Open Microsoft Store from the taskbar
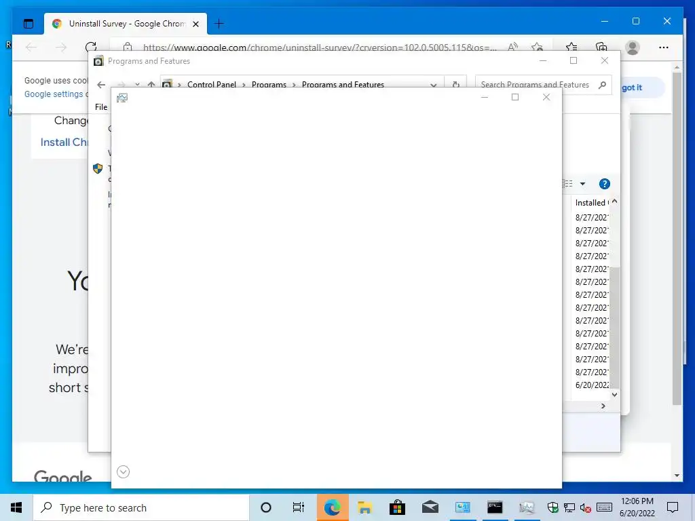 (x=397, y=507)
